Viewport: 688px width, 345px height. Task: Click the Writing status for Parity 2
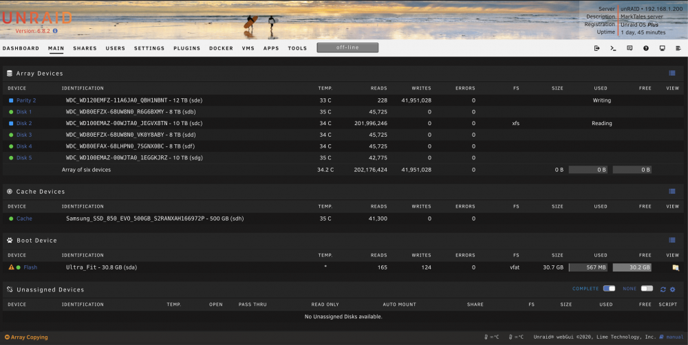tap(601, 100)
